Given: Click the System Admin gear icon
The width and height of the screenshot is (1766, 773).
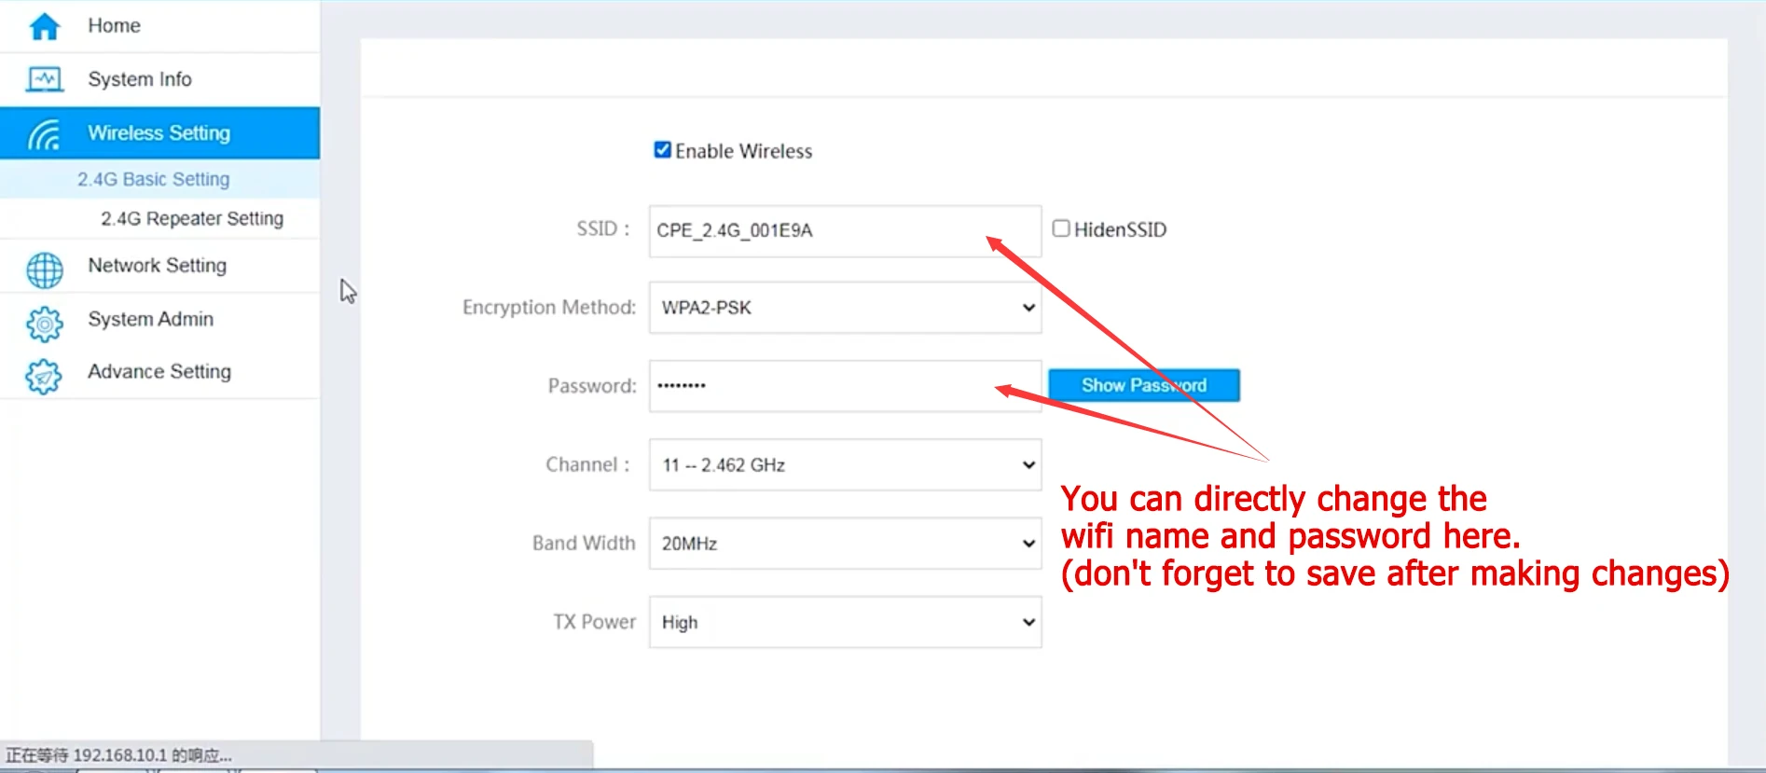Looking at the screenshot, I should [x=44, y=324].
